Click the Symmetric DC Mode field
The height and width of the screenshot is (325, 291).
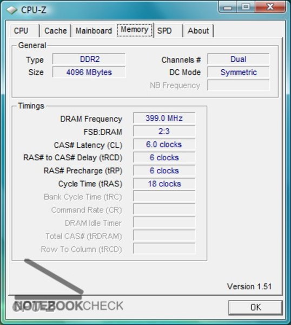239,73
